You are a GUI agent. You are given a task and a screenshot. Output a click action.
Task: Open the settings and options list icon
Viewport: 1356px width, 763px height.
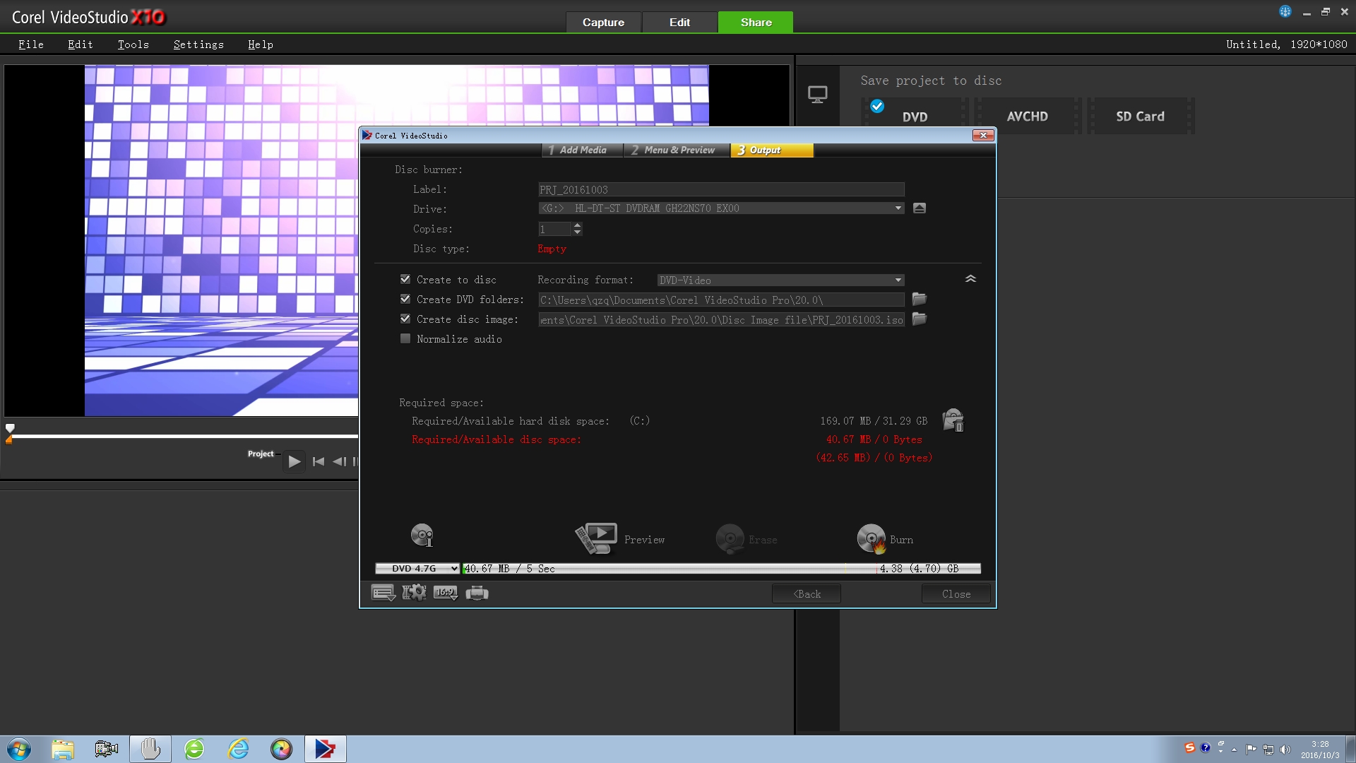pos(383,593)
